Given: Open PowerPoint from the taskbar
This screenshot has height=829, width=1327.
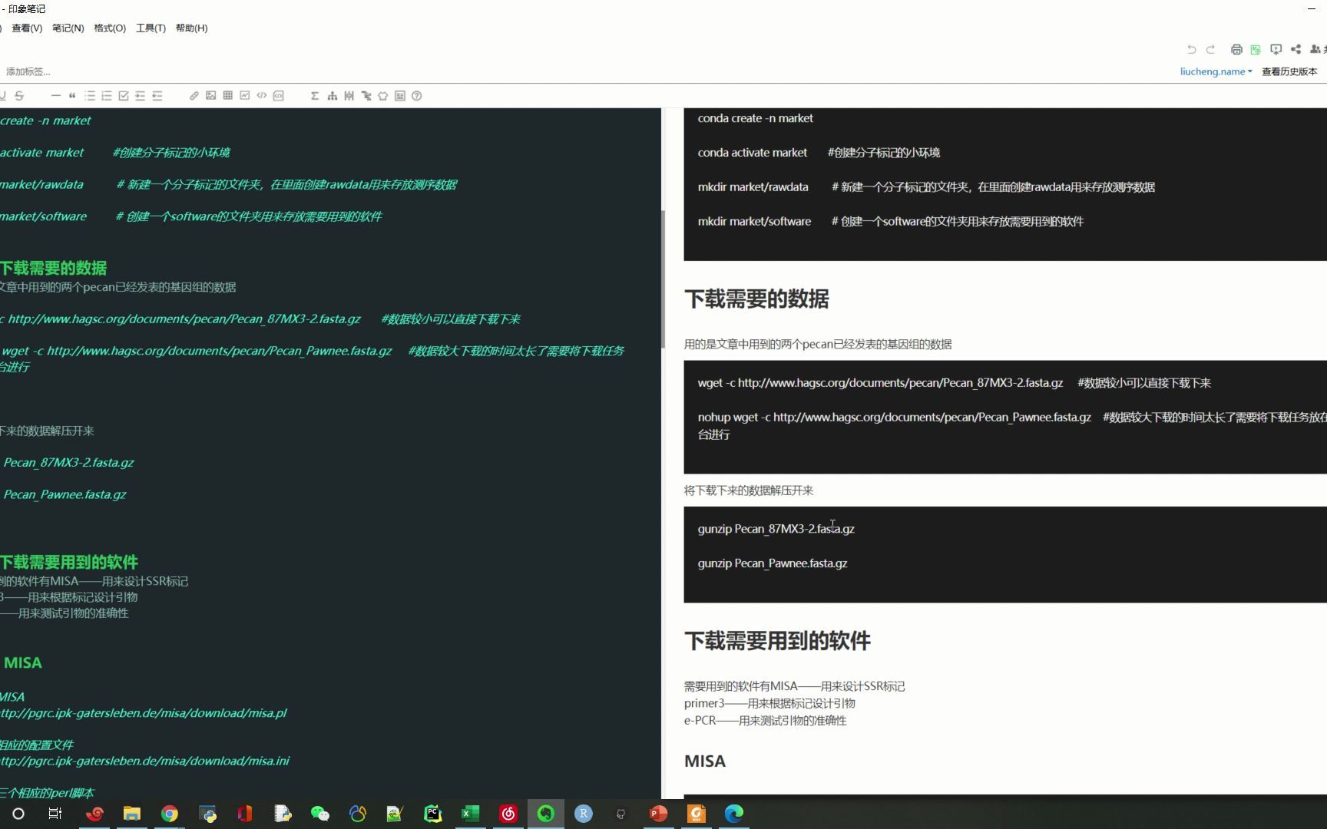Looking at the screenshot, I should (659, 814).
